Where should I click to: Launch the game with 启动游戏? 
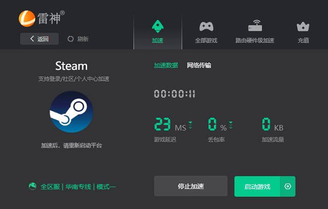pos(257,187)
